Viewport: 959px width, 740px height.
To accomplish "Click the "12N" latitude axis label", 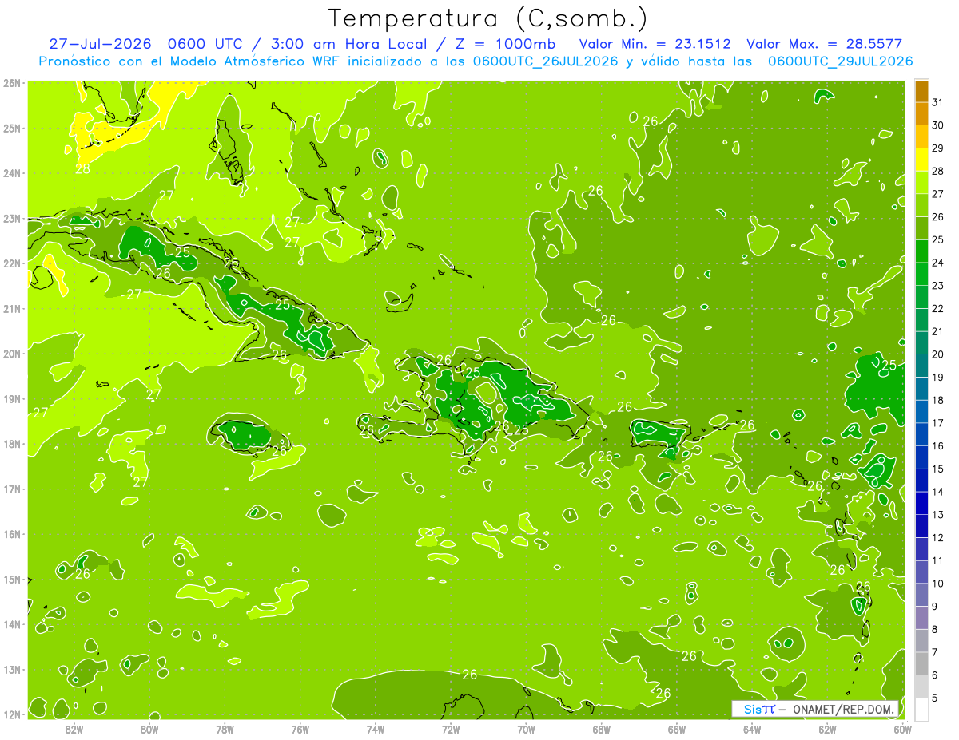I will (12, 714).
